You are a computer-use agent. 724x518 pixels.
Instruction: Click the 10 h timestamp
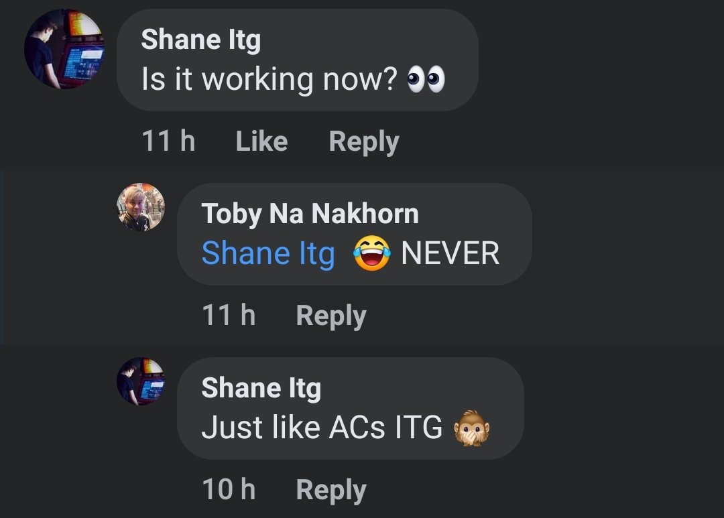(x=229, y=489)
